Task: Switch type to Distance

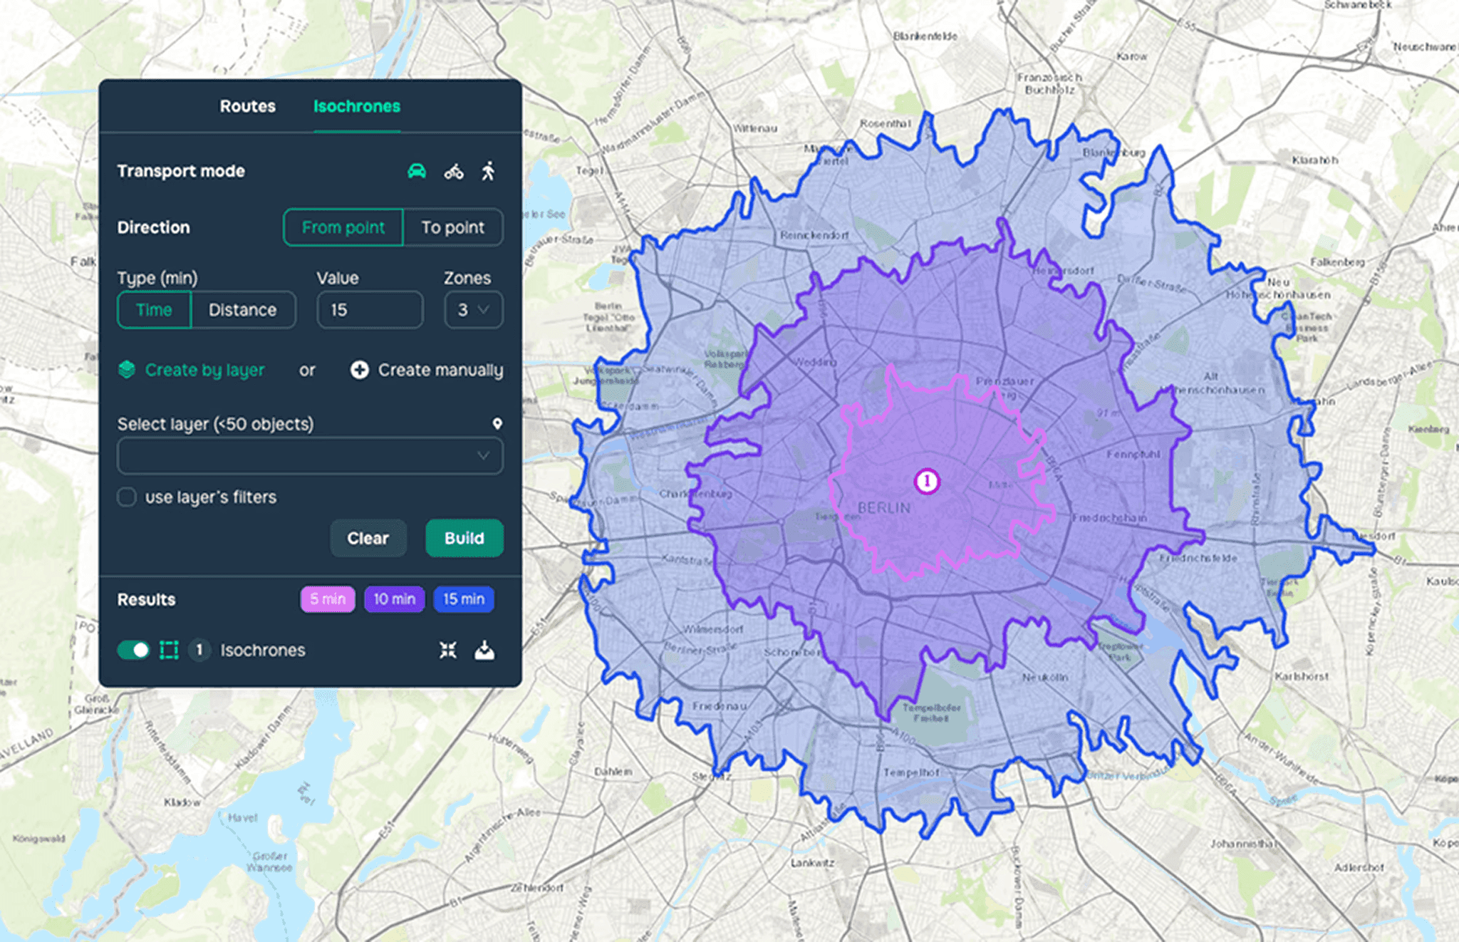Action: coord(242,310)
